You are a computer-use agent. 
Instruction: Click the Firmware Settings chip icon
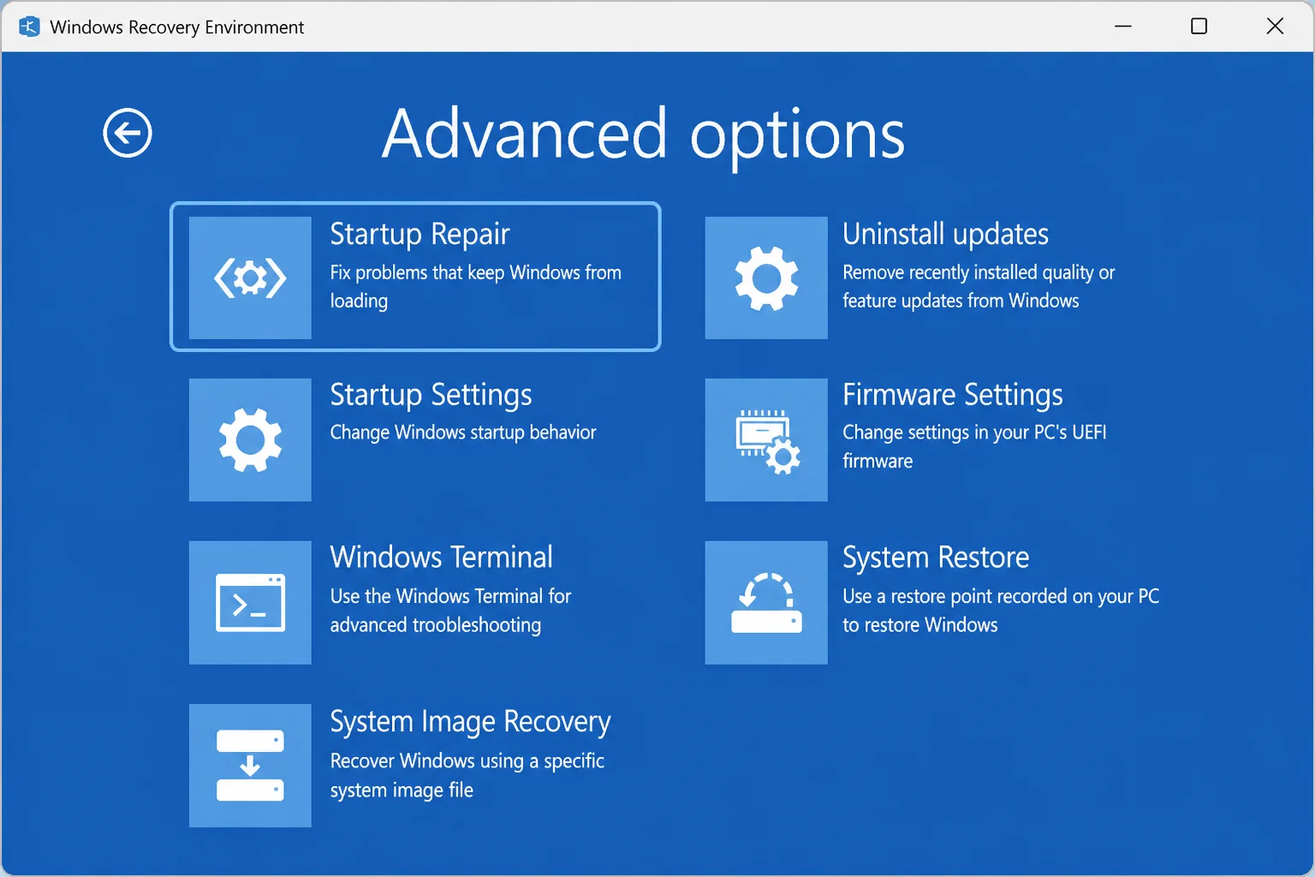pos(766,439)
